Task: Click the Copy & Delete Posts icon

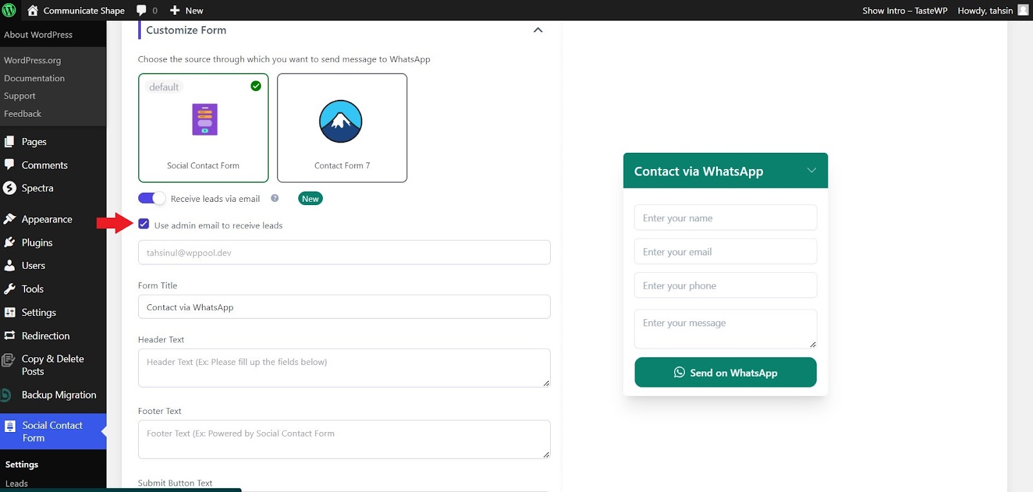Action: coord(8,360)
